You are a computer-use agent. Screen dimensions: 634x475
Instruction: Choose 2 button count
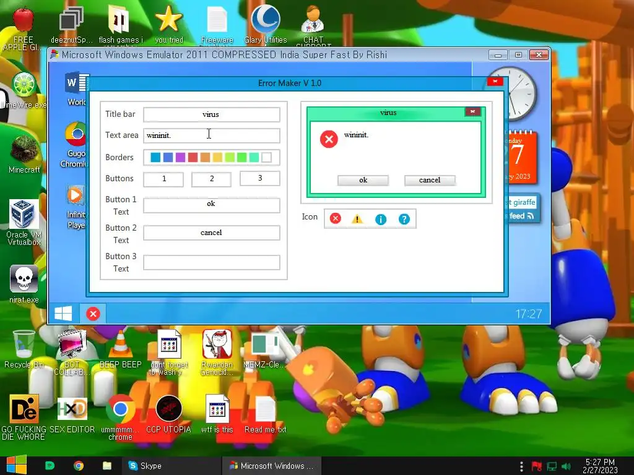[212, 179]
